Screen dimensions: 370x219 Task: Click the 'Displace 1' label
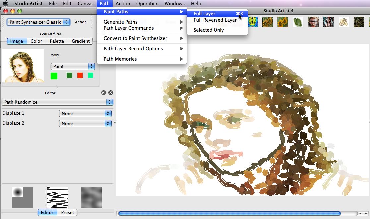pyautogui.click(x=13, y=113)
